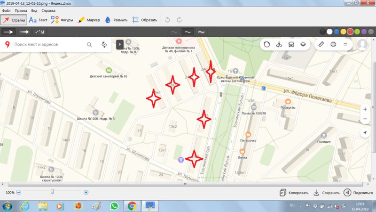Click the zoom slider handle
The height and width of the screenshot is (212, 376).
pos(52,192)
